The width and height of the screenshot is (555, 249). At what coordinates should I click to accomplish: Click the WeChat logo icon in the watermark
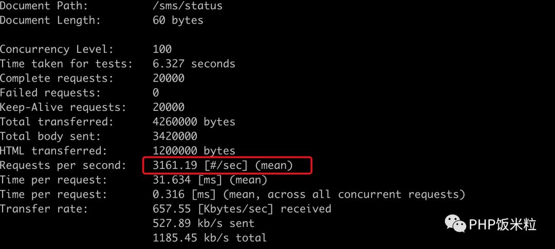(x=455, y=224)
